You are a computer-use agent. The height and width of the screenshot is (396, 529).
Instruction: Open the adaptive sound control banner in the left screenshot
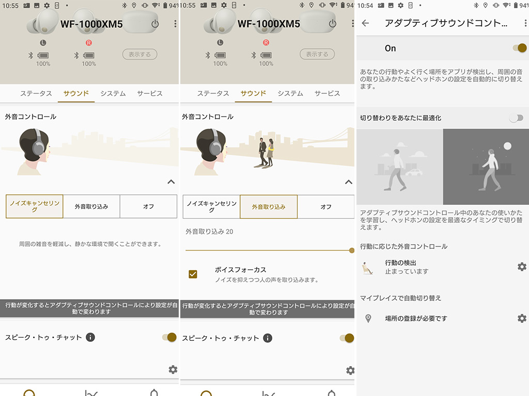point(89,308)
